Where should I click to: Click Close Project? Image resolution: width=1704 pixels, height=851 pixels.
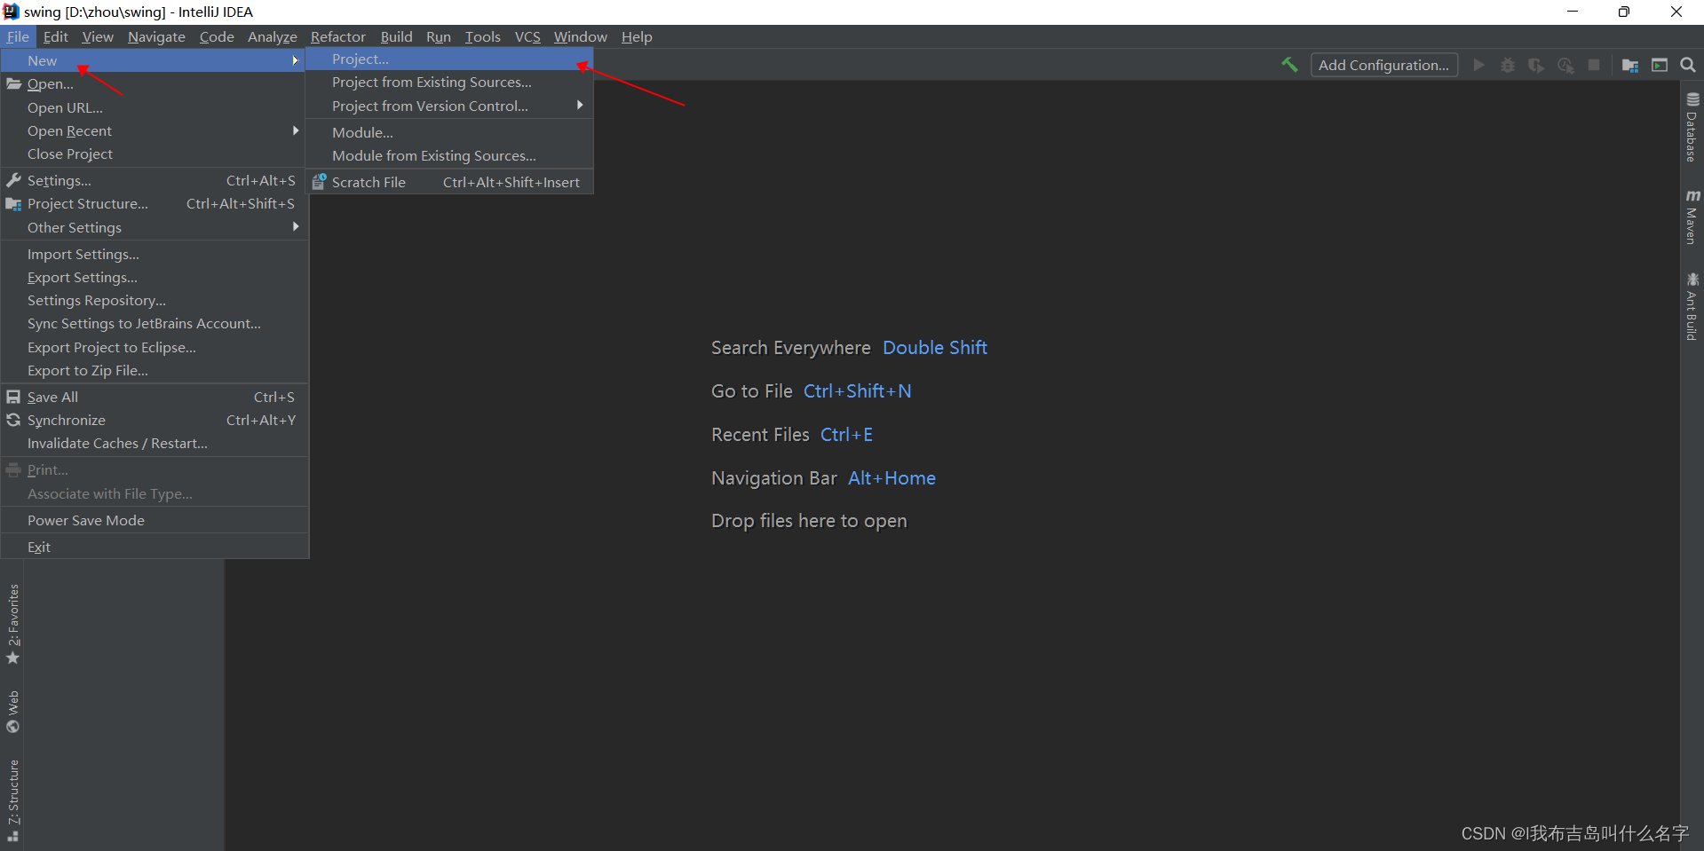click(x=155, y=154)
